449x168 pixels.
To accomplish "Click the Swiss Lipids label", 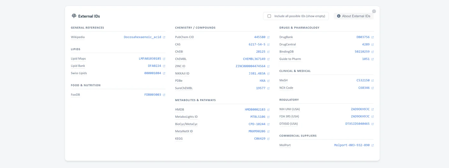I will coord(79,73).
